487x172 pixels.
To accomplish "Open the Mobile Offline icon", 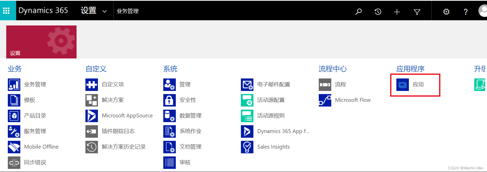I will pos(14,147).
